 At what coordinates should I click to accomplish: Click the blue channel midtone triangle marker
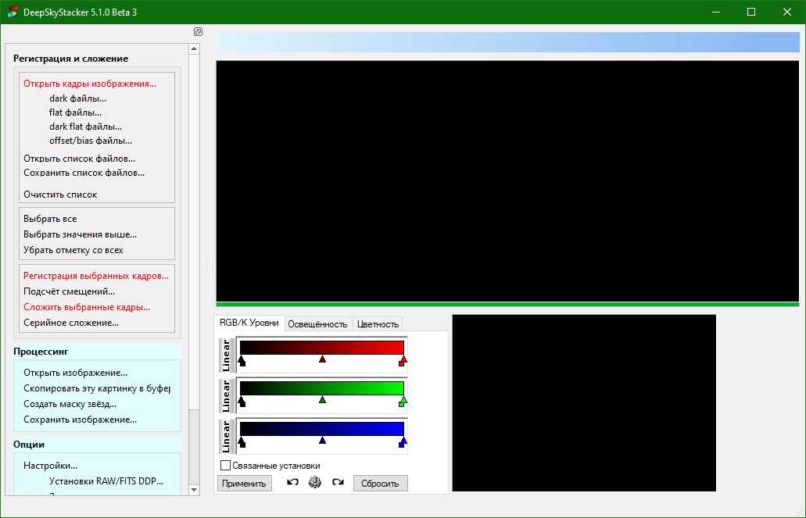tap(322, 440)
